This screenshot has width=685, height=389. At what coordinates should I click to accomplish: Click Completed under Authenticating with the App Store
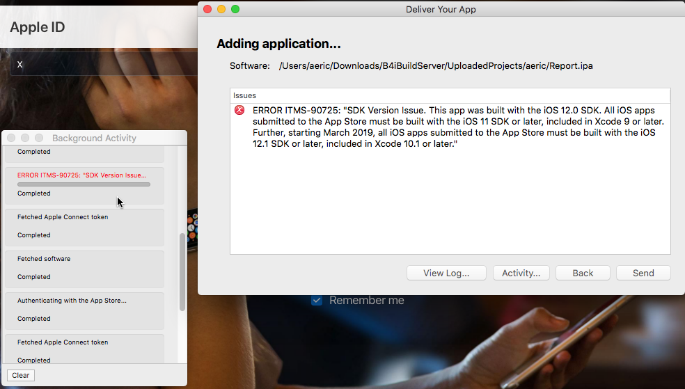[x=34, y=319]
